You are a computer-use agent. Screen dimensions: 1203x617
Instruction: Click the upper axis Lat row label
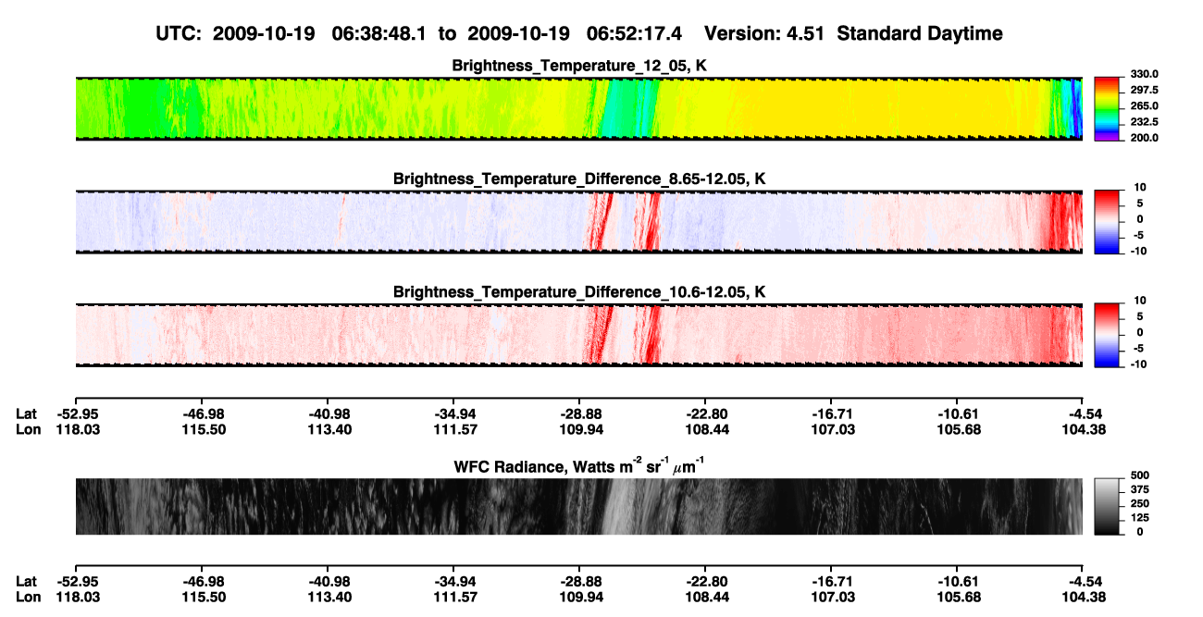(27, 413)
